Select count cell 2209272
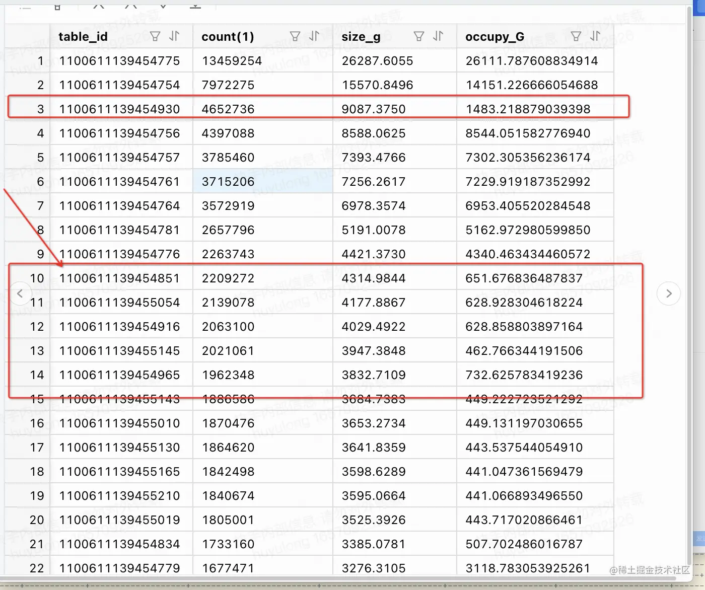 click(x=263, y=278)
